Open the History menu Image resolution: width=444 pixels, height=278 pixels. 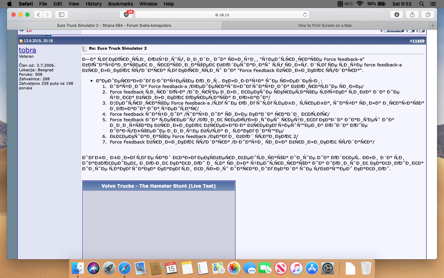(x=93, y=4)
